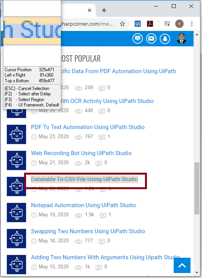
Task: Click the views eye icon beside 767
Action: 78,137
